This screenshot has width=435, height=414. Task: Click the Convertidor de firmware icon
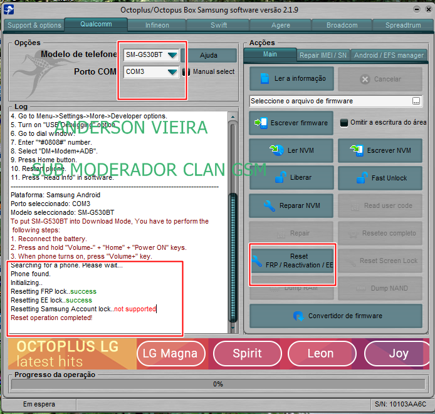pyautogui.click(x=298, y=316)
